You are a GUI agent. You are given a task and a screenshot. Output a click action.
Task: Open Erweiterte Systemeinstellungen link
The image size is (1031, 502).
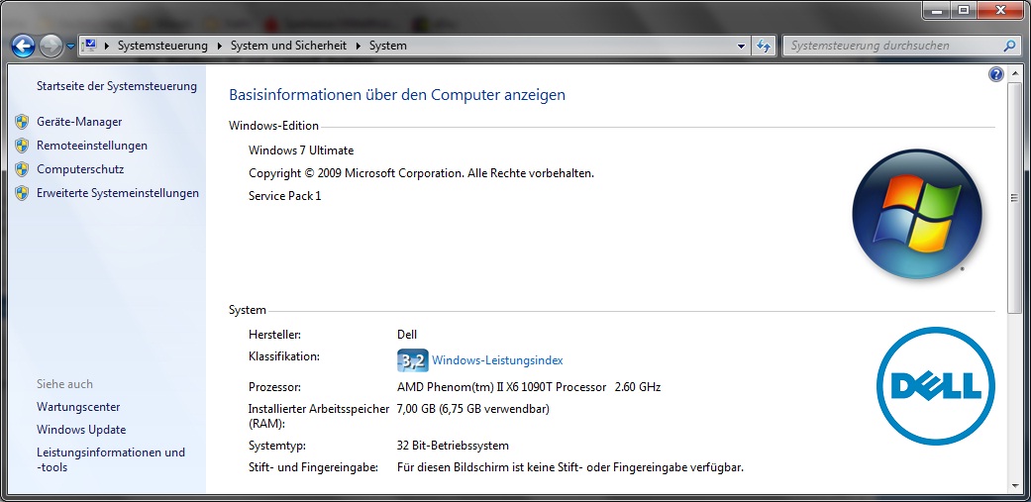pos(118,193)
